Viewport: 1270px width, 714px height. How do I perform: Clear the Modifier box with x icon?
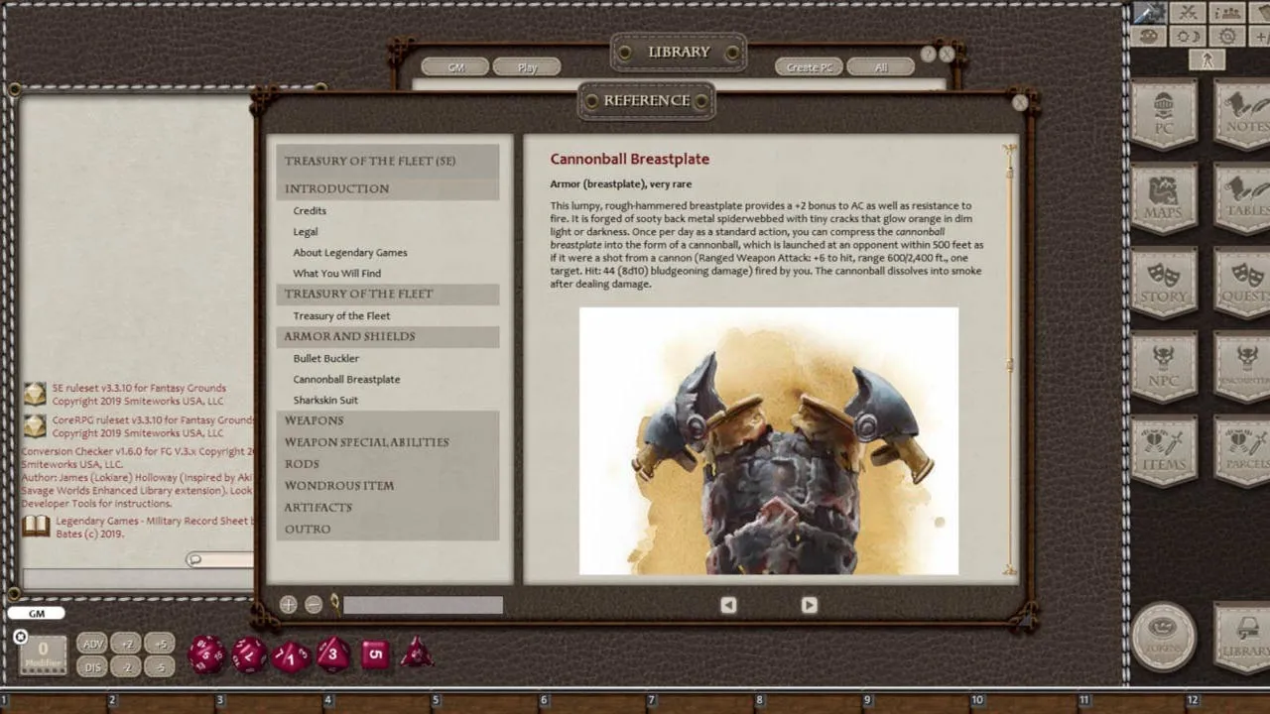point(20,637)
